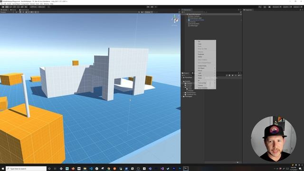This screenshot has width=304, height=171.
Task: Open the Window menu
Action: click(x=47, y=4)
